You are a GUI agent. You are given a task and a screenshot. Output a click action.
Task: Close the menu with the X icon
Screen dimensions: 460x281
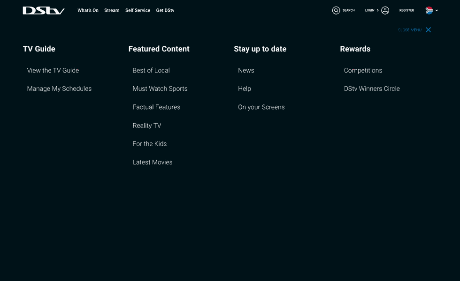click(428, 30)
